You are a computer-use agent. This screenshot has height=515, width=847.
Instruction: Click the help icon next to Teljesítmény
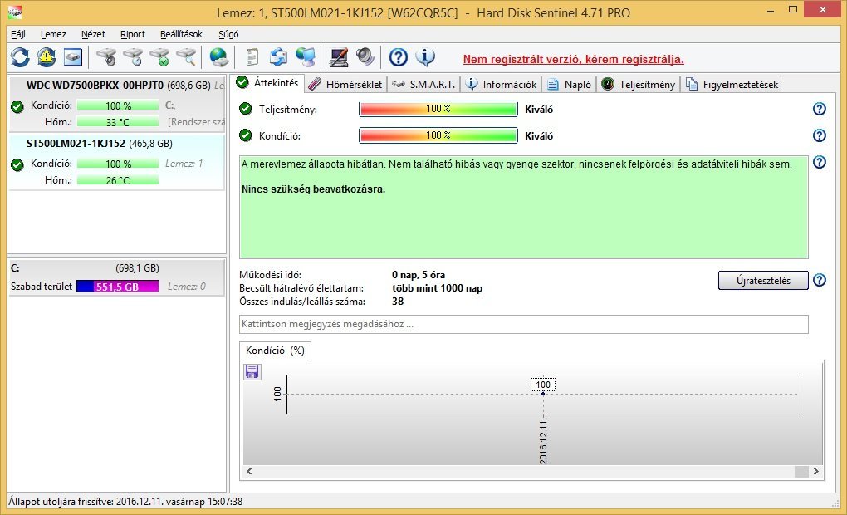tap(820, 109)
